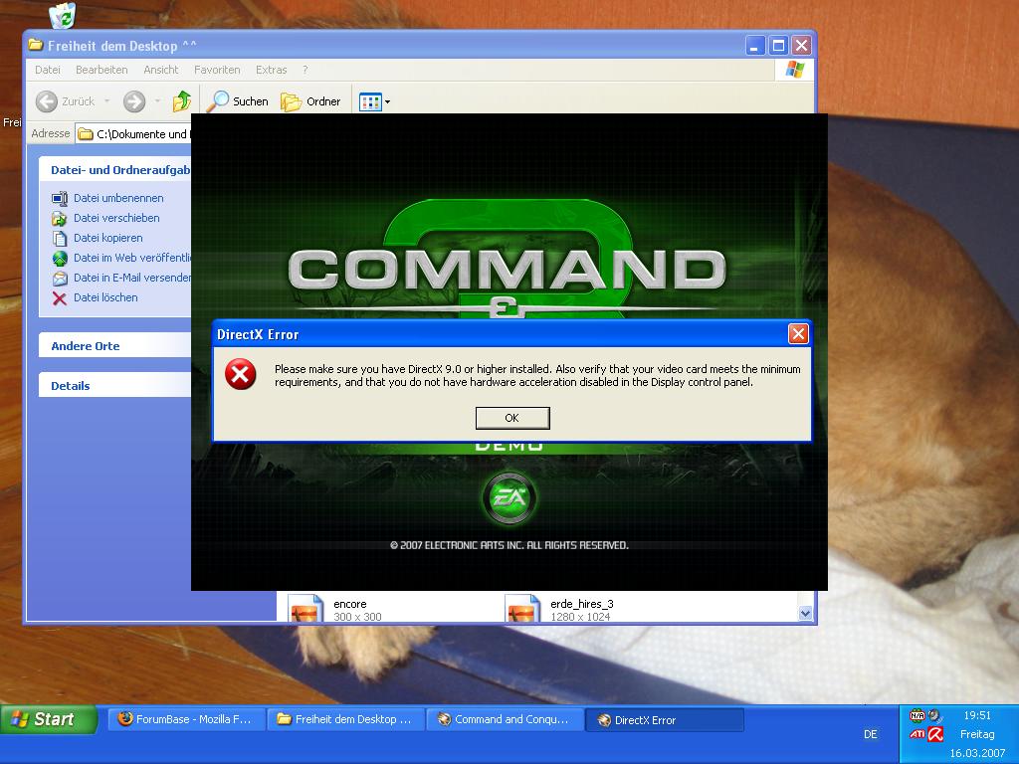The height and width of the screenshot is (764, 1019).
Task: Open the Recycle Bin on desktop
Action: (x=63, y=14)
